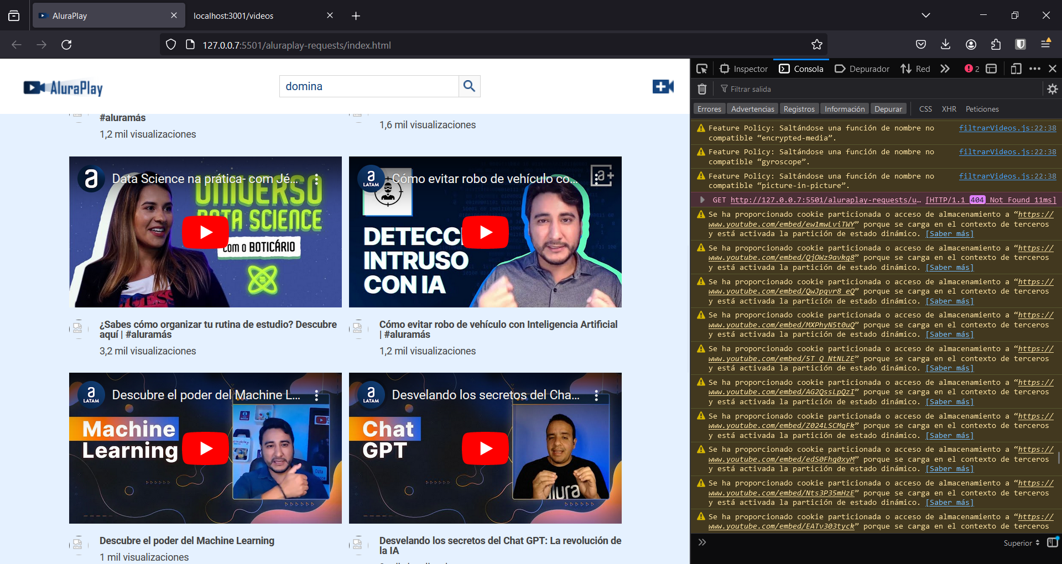Screen dimensions: 1062x564
Task: Open the firefox view icon
Action: (x=14, y=15)
